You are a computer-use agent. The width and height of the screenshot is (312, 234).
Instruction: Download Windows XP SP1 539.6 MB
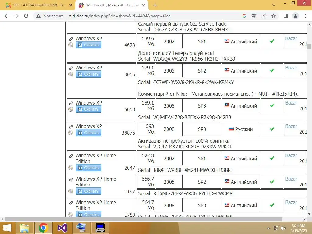(x=88, y=45)
